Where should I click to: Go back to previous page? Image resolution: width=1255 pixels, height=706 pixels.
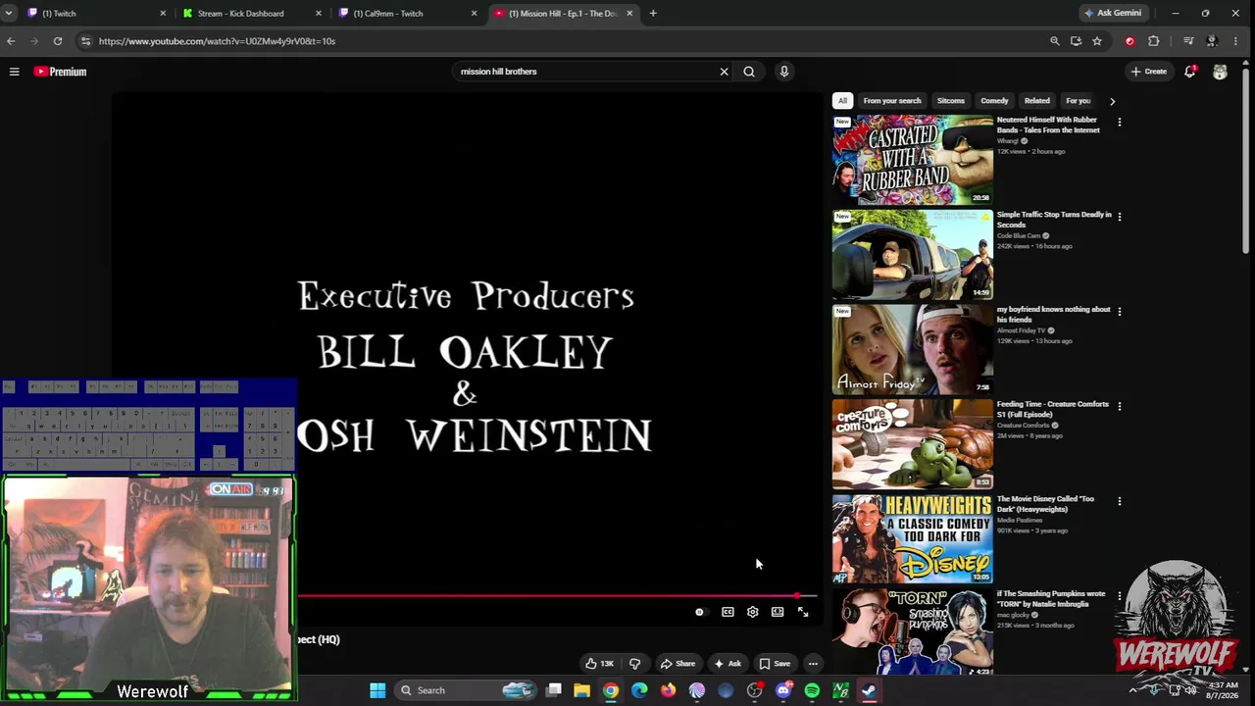point(11,41)
